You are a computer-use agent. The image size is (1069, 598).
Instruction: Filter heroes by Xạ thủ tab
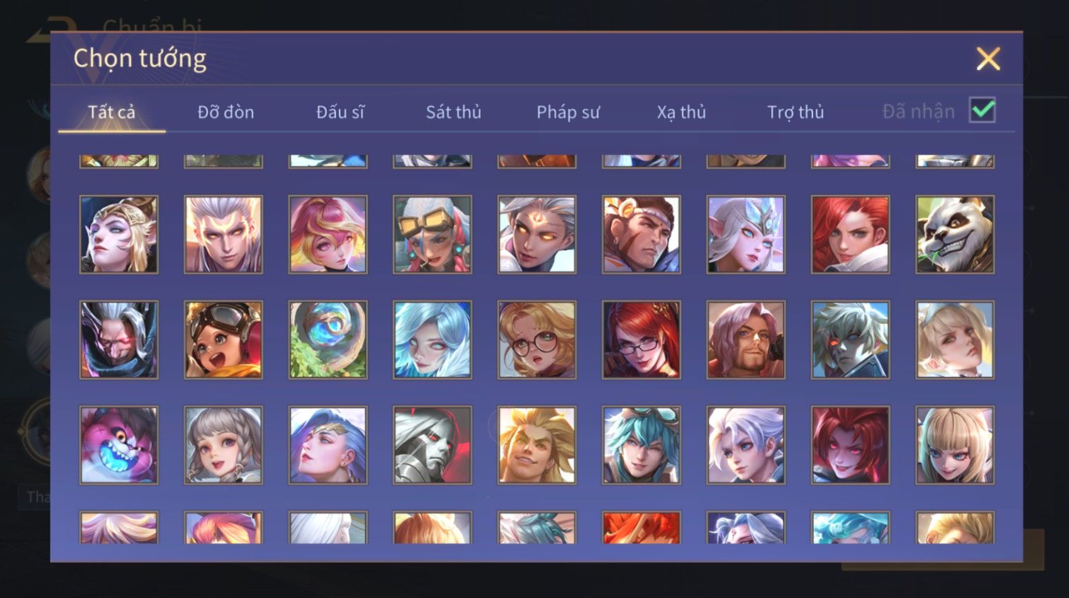681,112
